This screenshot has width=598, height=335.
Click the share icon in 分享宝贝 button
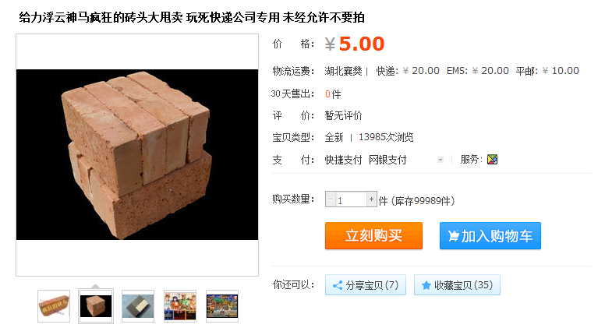click(x=337, y=285)
